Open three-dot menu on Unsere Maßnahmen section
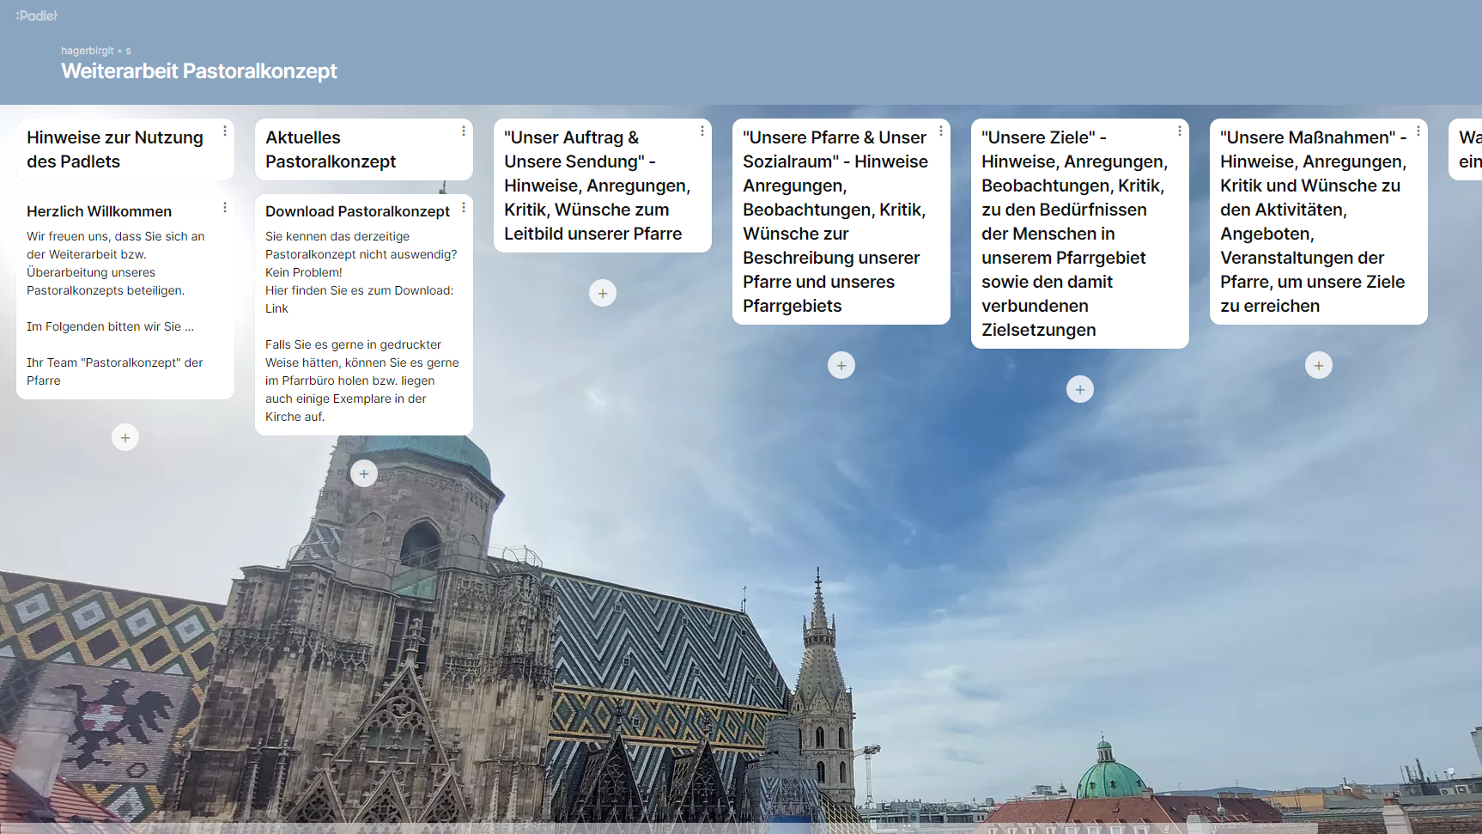1482x834 pixels. coord(1418,131)
